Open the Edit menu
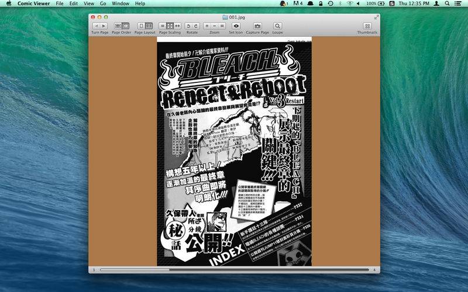The image size is (468, 292). 74,4
